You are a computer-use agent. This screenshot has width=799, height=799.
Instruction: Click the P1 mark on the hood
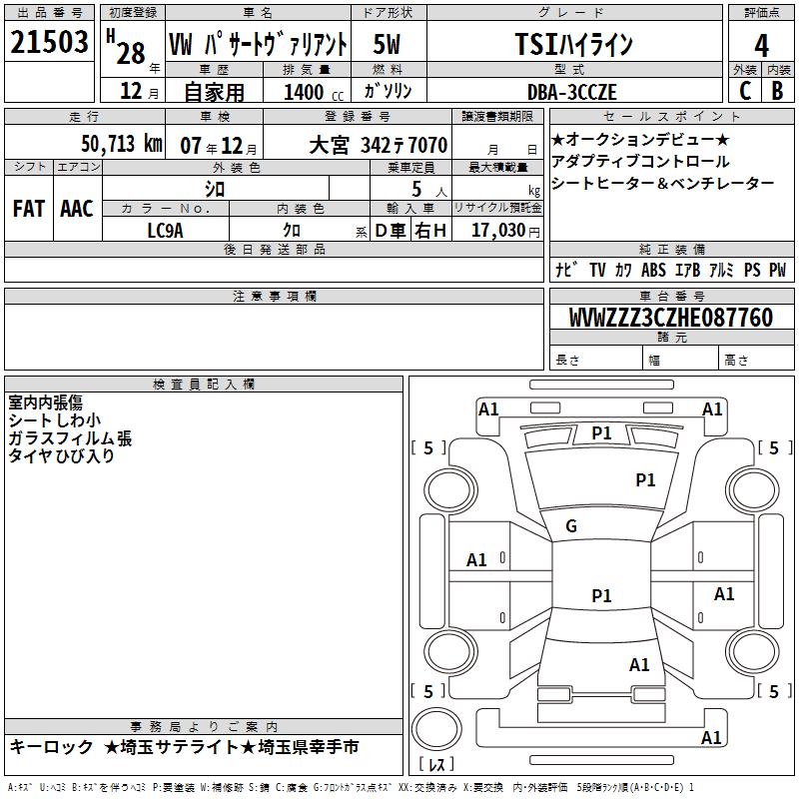point(645,480)
